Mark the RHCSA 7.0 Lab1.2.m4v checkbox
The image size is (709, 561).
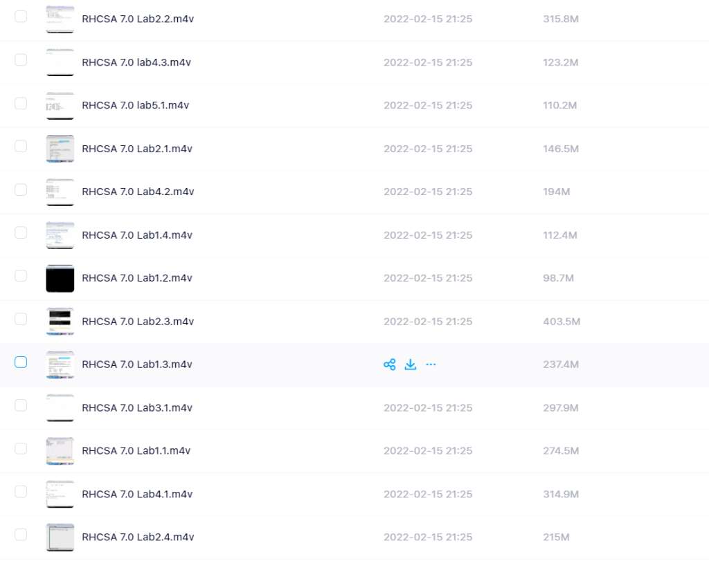click(21, 275)
